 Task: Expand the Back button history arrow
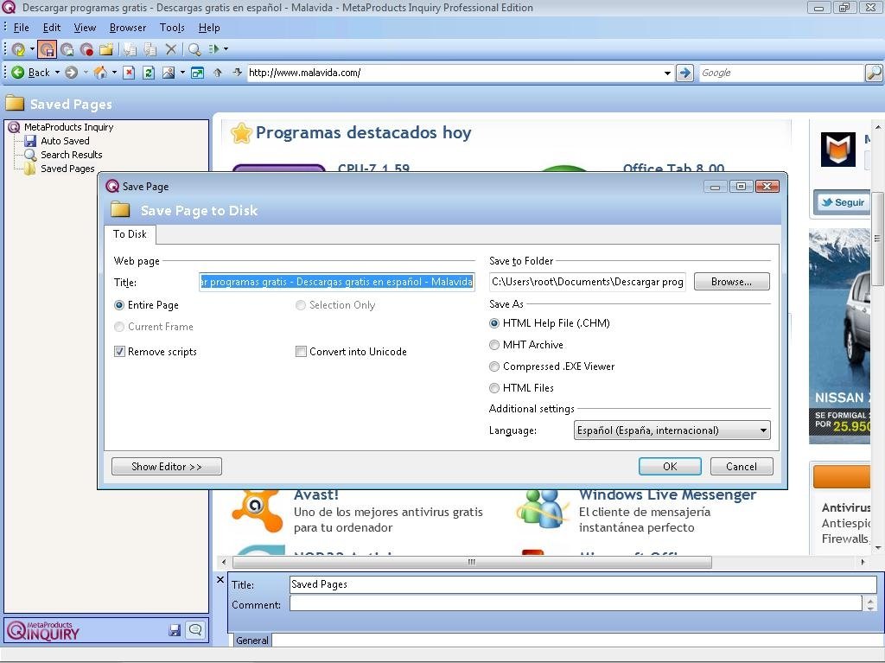pos(57,73)
